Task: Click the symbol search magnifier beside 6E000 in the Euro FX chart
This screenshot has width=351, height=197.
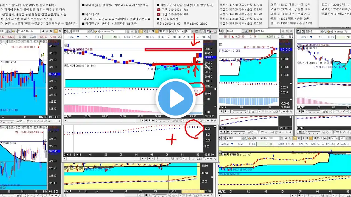Action: (246, 31)
